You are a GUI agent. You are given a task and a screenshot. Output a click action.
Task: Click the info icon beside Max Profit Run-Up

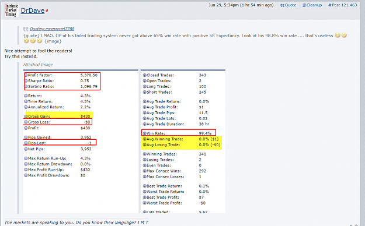point(26,169)
